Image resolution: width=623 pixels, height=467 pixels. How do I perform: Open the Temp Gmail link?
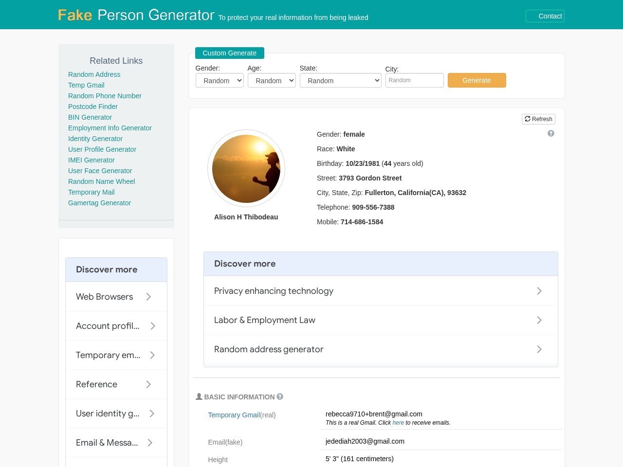click(86, 85)
